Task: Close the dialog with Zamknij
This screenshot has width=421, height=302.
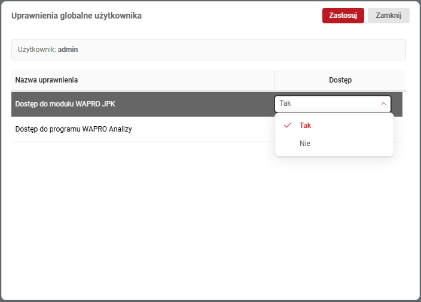Action: point(388,16)
